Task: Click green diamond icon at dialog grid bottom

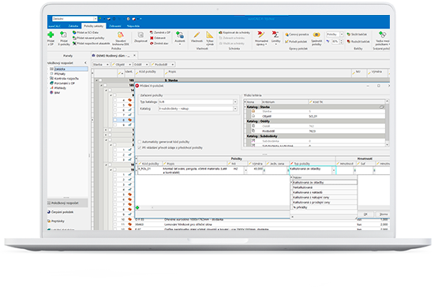Action: 137,207
